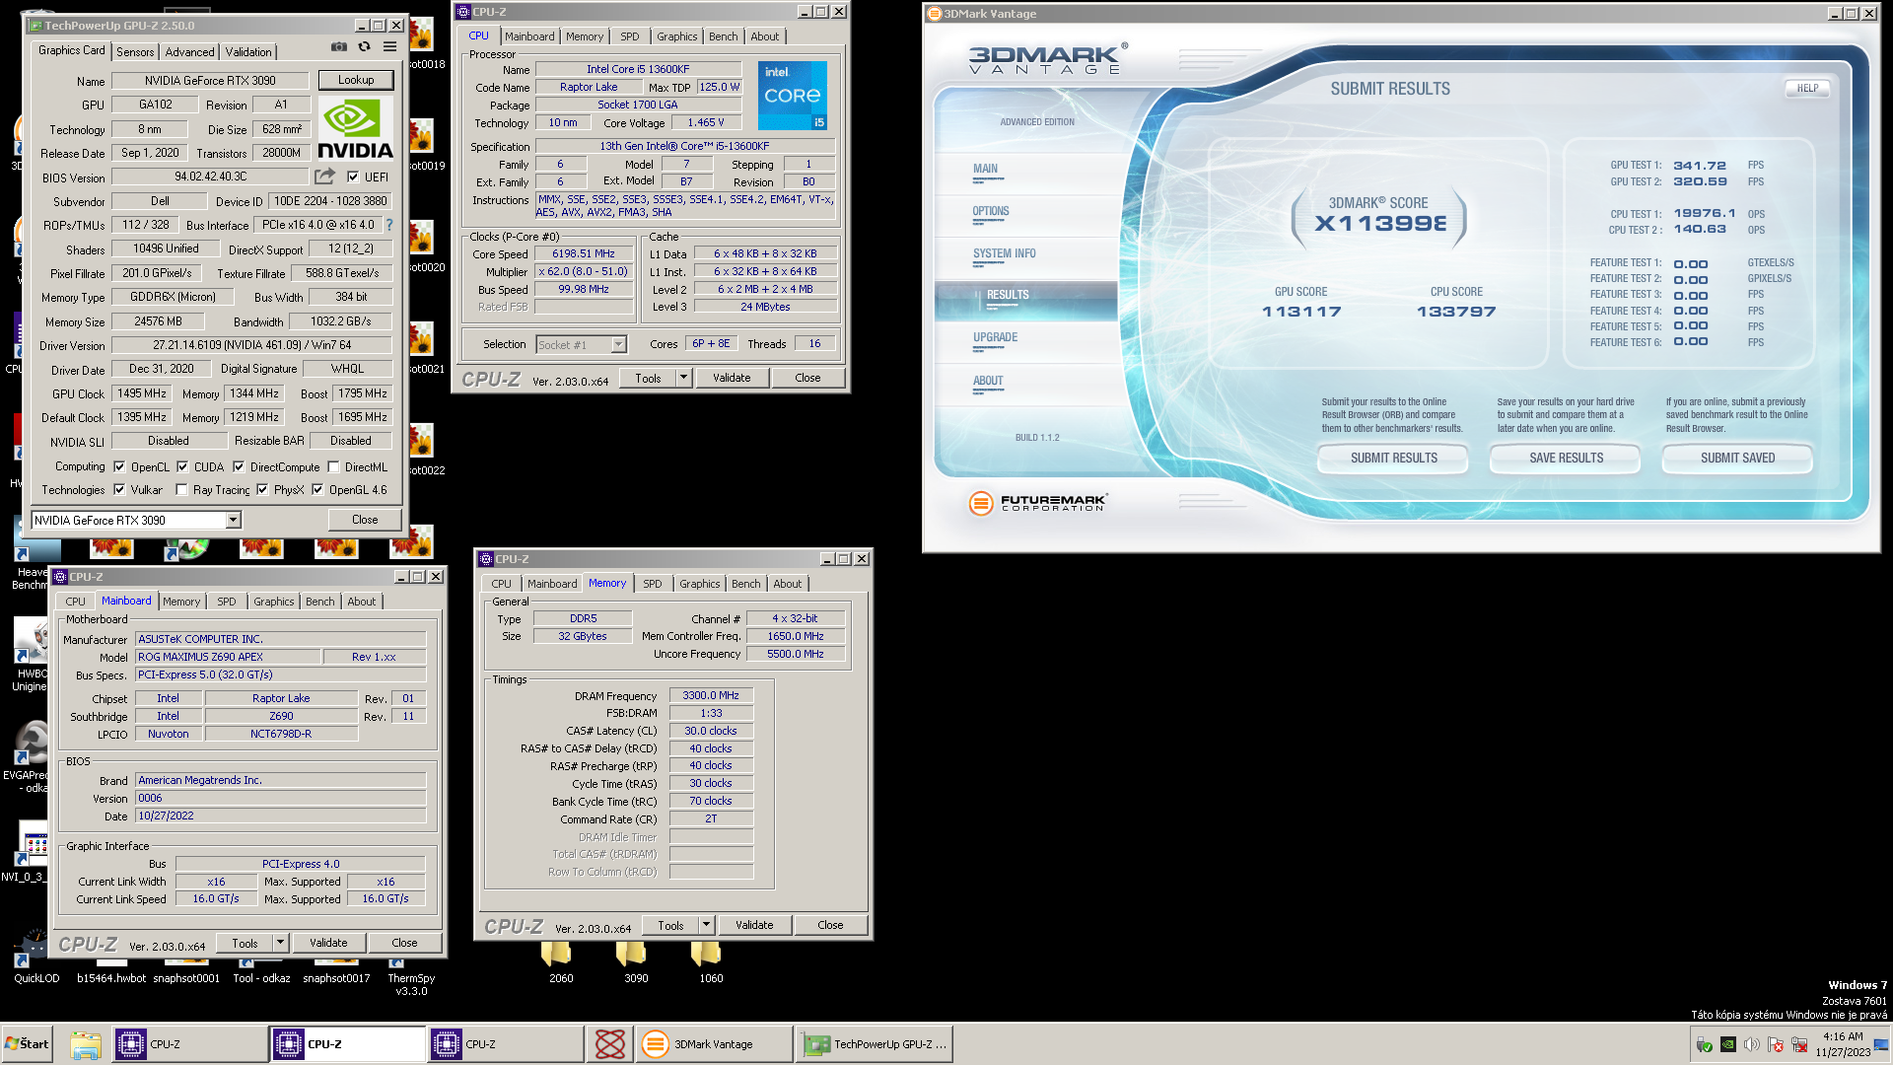Expand Tools dropdown arrow in CPU-Z Mainboard window
This screenshot has height=1065, width=1893.
pyautogui.click(x=280, y=943)
